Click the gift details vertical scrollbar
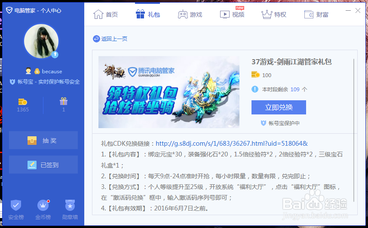The width and height of the screenshot is (368, 228). pyautogui.click(x=354, y=130)
